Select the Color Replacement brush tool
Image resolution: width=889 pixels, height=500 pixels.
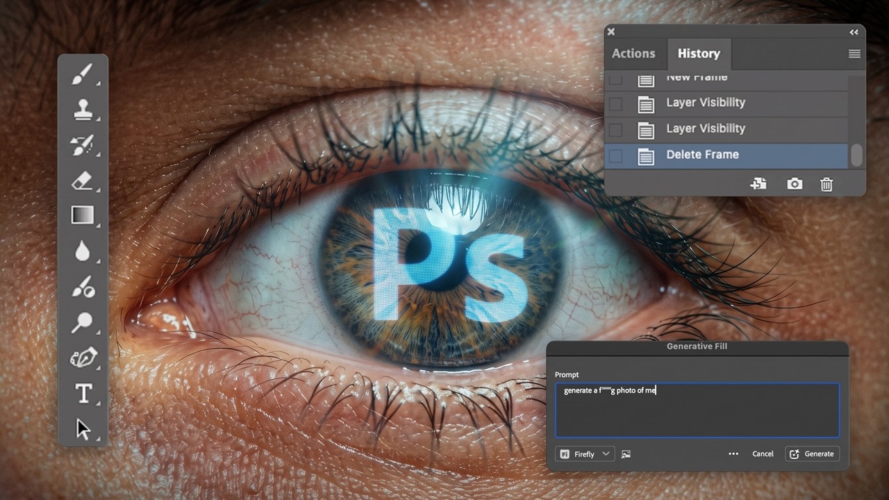point(83,287)
